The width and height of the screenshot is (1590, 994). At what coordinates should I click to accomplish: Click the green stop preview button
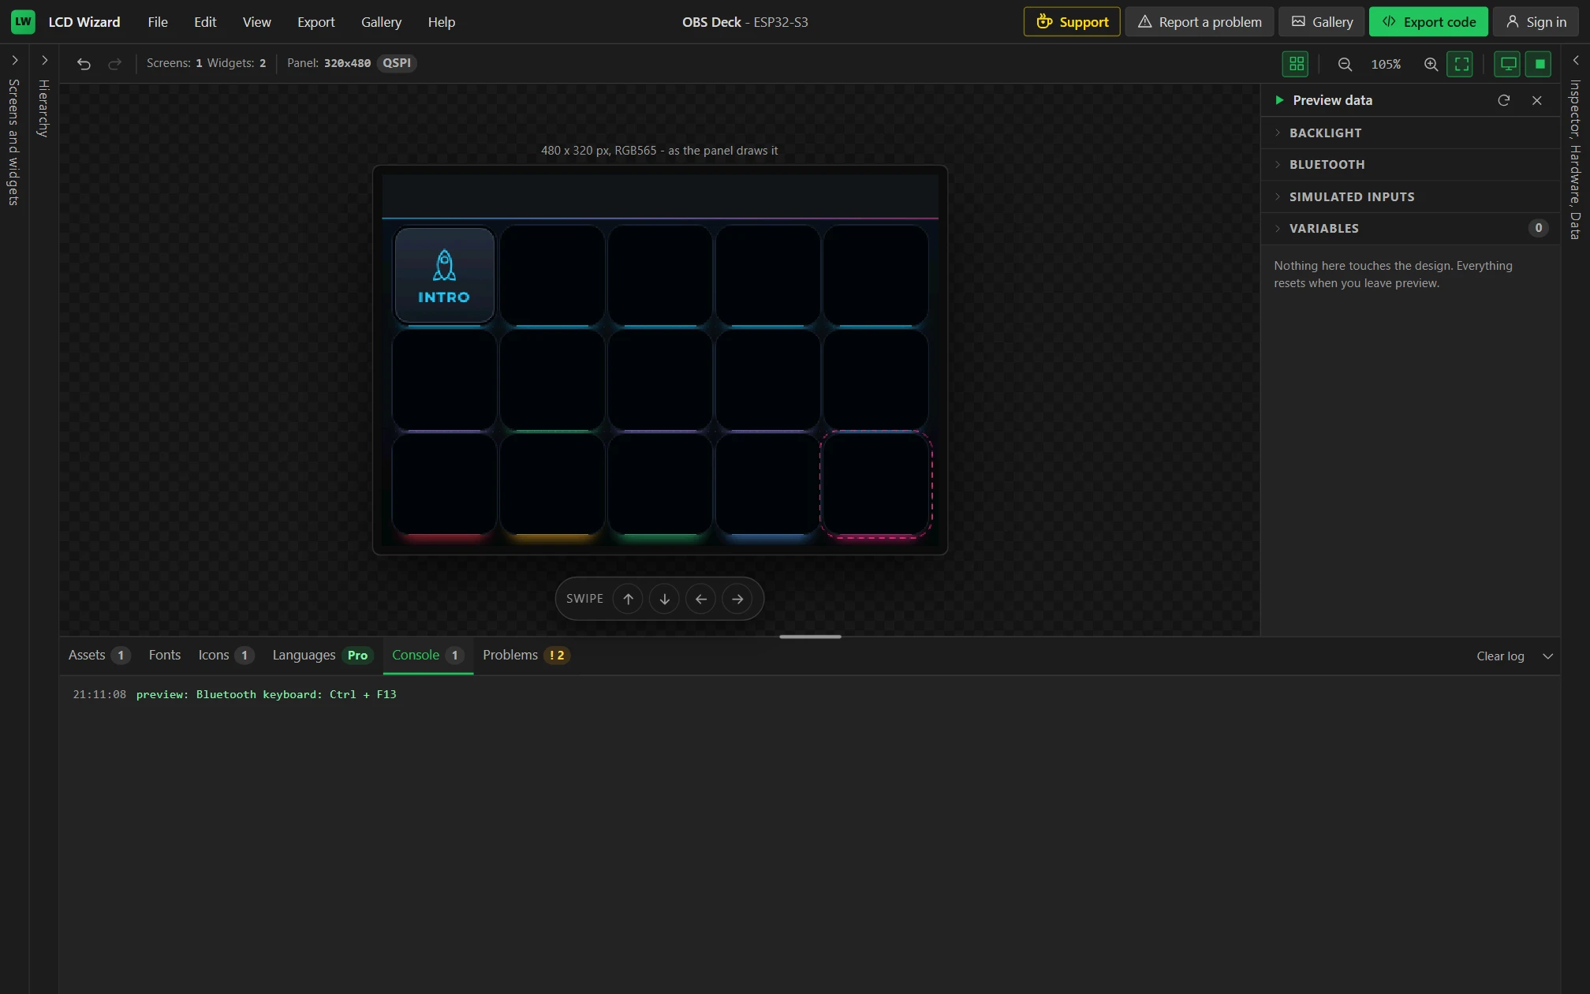point(1539,64)
